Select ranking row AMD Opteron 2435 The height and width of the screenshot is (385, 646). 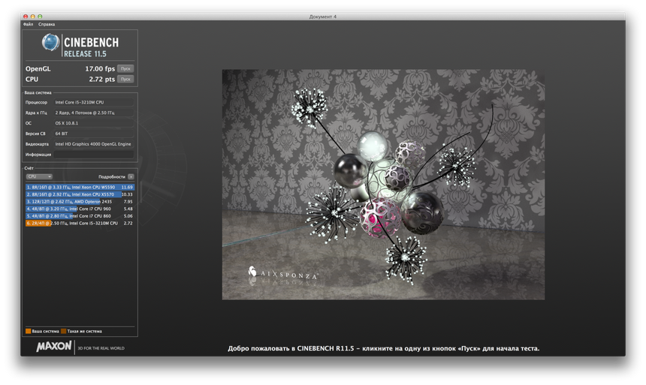80,202
